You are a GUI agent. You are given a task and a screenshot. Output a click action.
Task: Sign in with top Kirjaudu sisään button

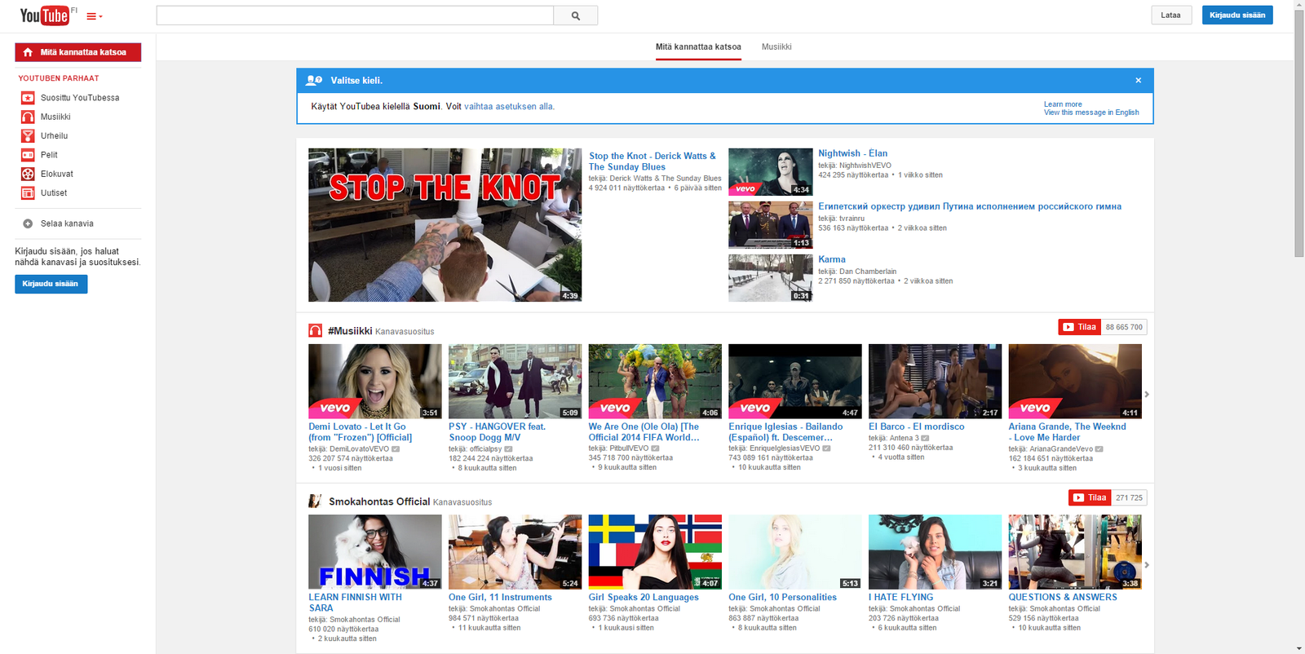(x=1237, y=15)
